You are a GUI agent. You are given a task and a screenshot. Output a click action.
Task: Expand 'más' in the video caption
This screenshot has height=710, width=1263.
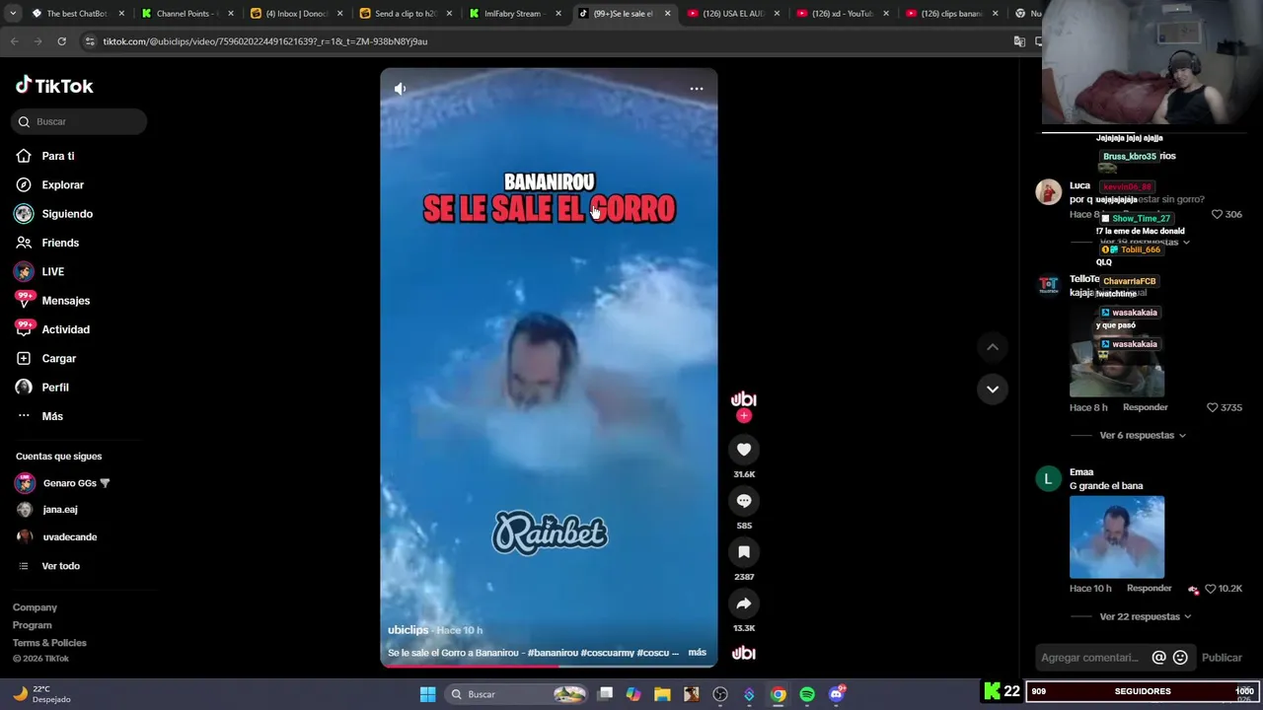point(697,652)
